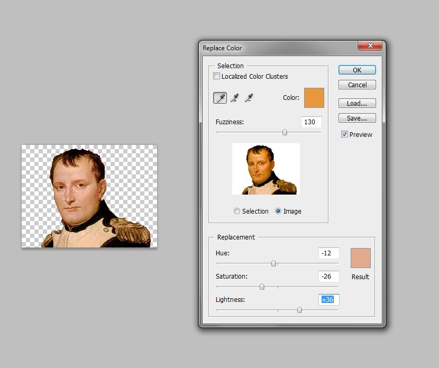The width and height of the screenshot is (439, 368).
Task: Enable Localized Color Clusters checkbox
Action: coord(217,76)
